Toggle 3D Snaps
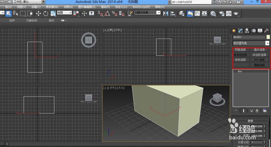 [100, 13]
